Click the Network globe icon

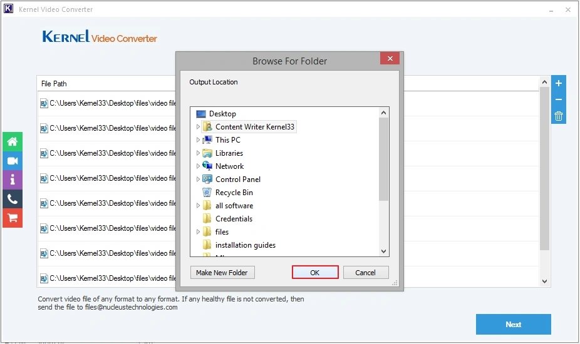pyautogui.click(x=207, y=166)
